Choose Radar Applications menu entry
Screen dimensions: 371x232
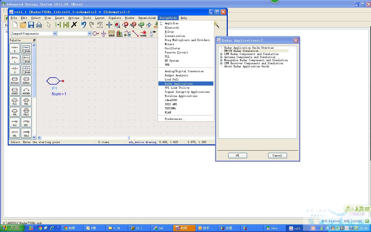click(x=186, y=84)
